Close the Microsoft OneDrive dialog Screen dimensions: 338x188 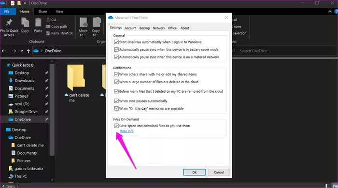[x=226, y=18]
